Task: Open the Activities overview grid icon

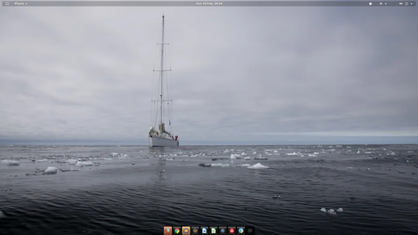Action: click(x=7, y=3)
